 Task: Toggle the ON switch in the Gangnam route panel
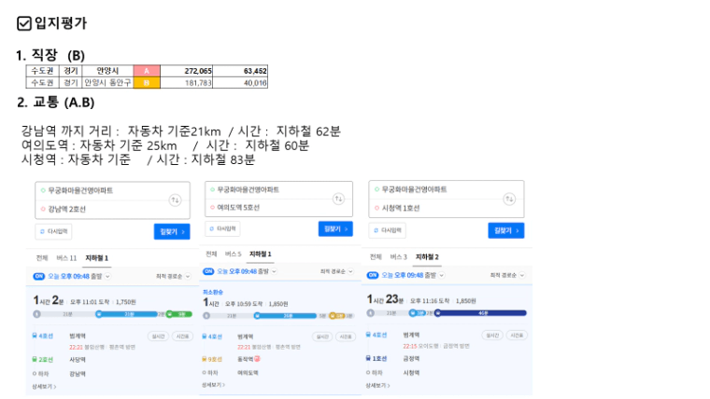coord(39,276)
